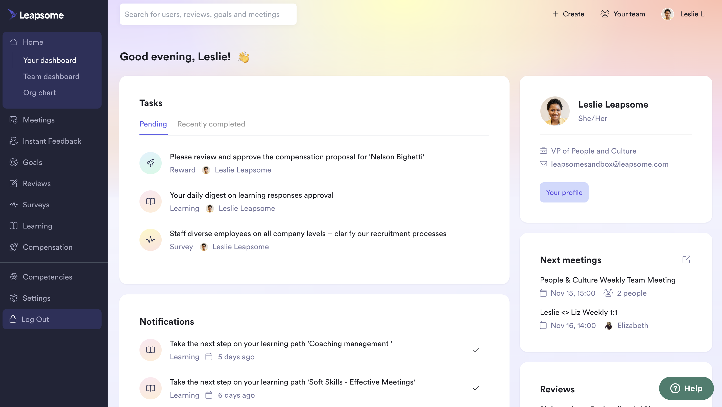Open the Org chart page
This screenshot has width=722, height=407.
pos(39,93)
